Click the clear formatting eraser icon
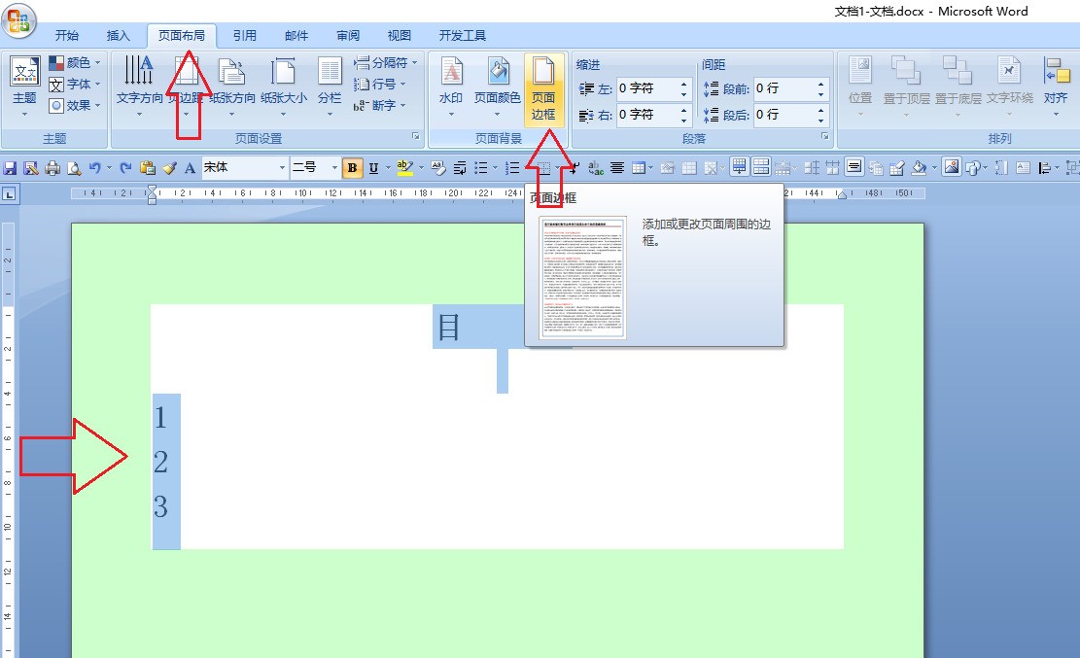Image resolution: width=1080 pixels, height=658 pixels. [437, 167]
